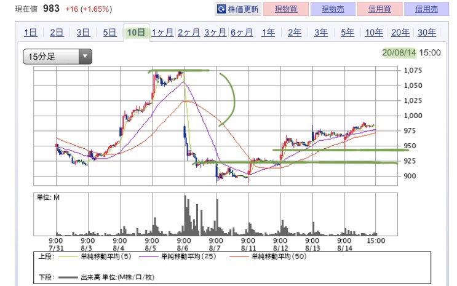Switch to the 2日 period tab

[57, 33]
